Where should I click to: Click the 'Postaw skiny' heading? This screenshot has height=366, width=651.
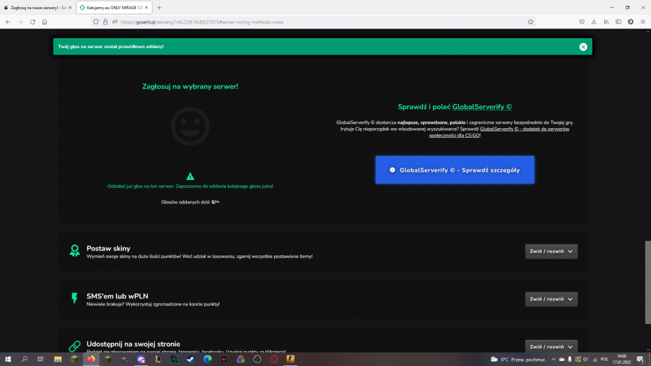point(108,248)
